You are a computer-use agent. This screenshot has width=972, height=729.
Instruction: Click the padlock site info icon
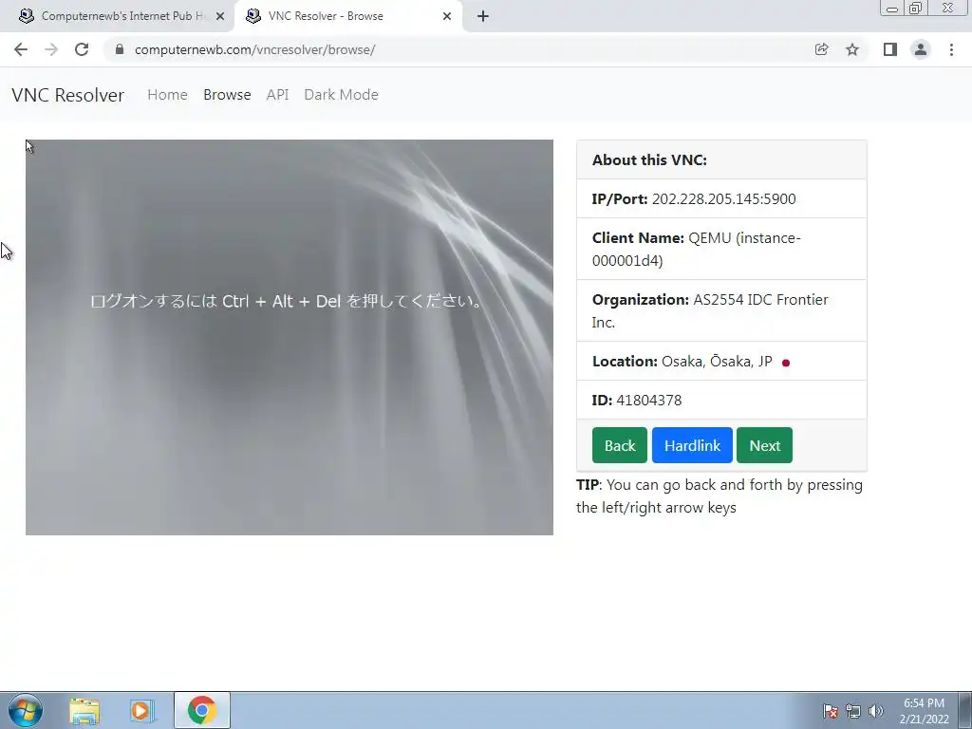(x=120, y=49)
